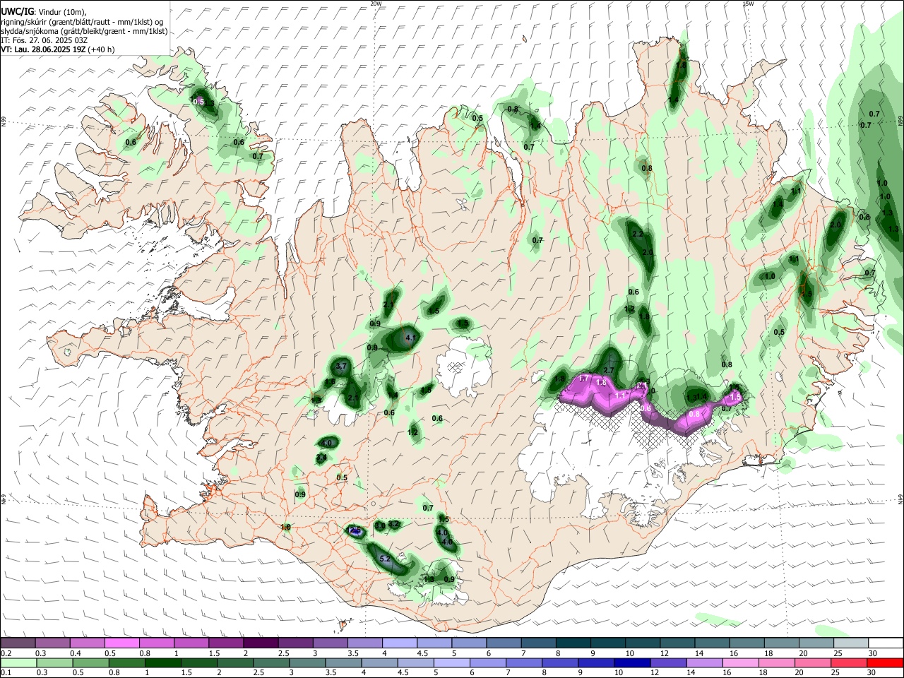Click the 5.2 precipitation value on the map

pos(386,559)
